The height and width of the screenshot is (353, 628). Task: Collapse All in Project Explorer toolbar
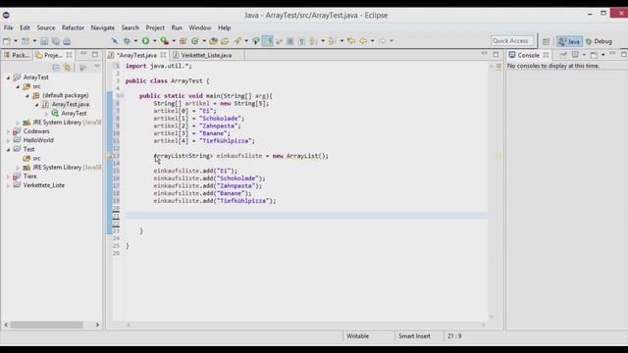click(x=56, y=68)
